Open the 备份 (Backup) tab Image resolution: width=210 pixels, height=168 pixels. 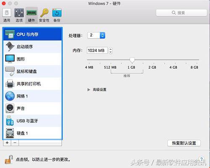57,16
